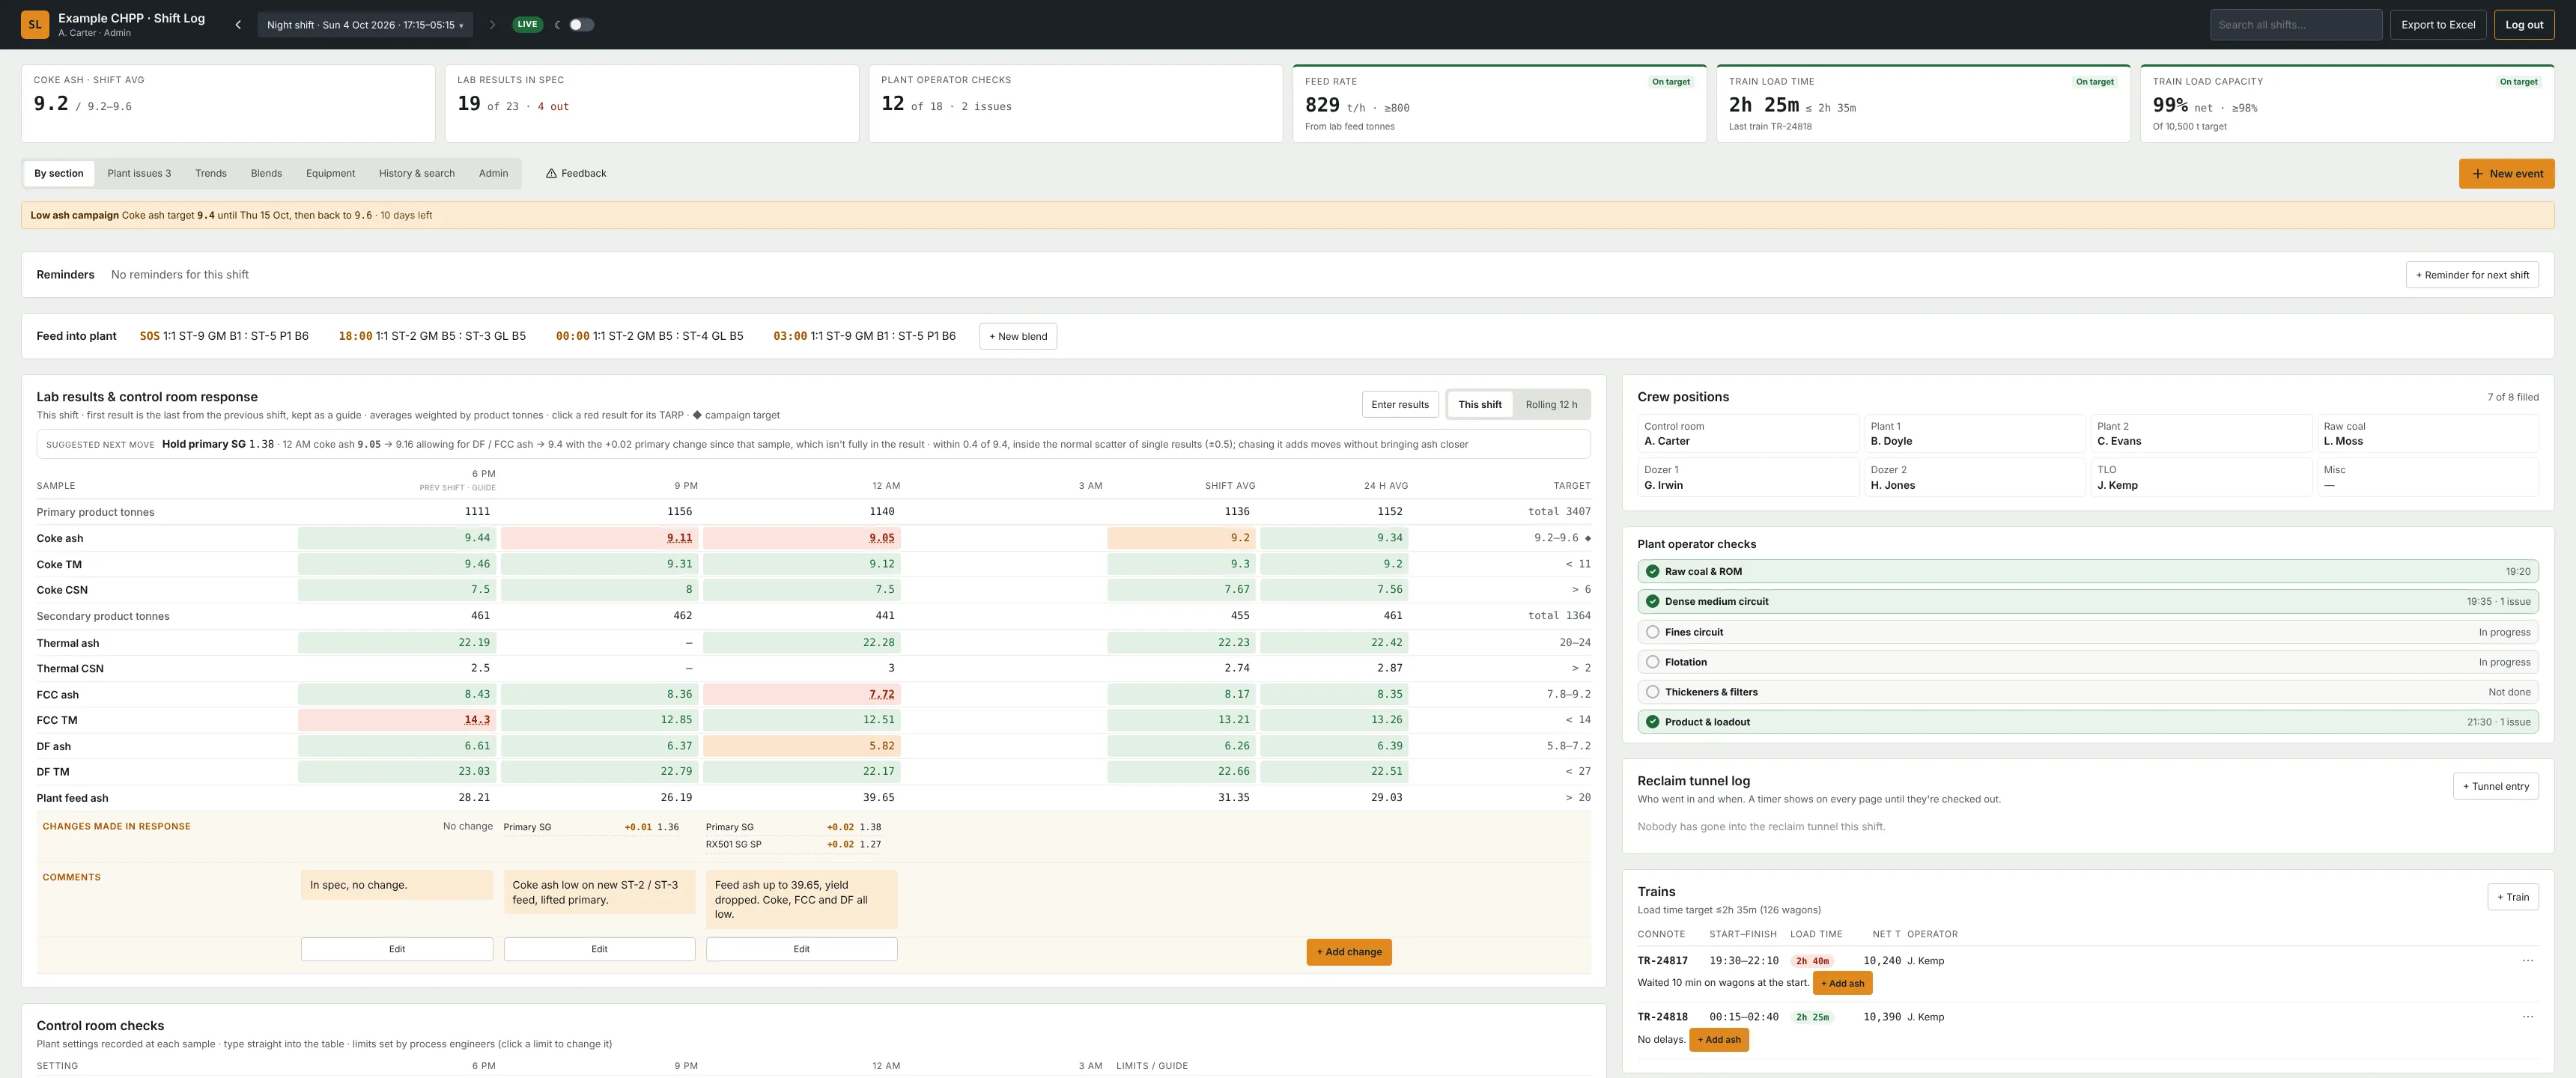Tick the Raw coal & ROM check

(x=1652, y=572)
